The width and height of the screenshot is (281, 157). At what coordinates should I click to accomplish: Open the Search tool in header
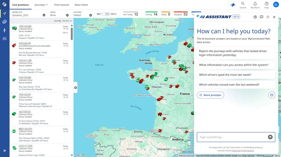click(243, 5)
